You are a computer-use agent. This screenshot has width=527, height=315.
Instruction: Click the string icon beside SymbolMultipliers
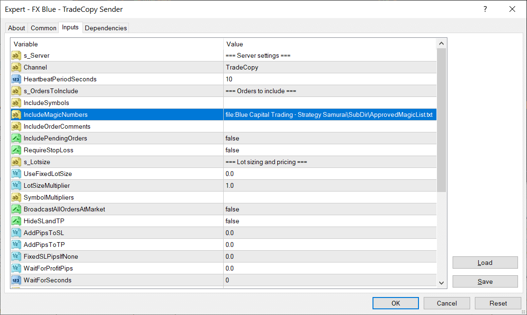click(16, 197)
